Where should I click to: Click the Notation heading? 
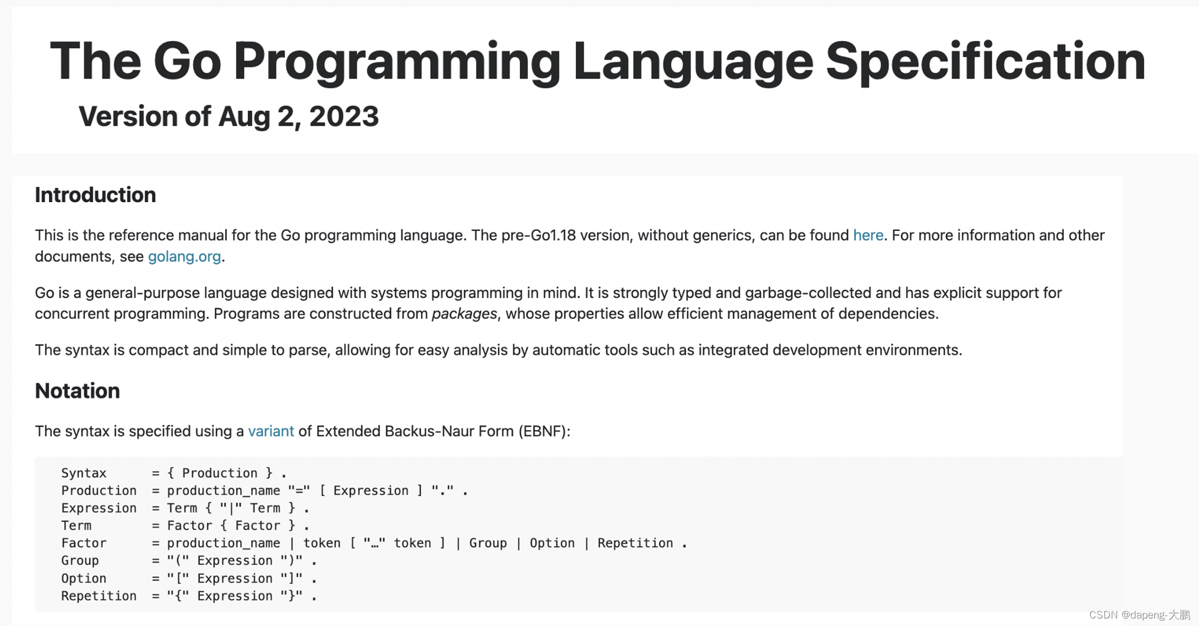[77, 391]
